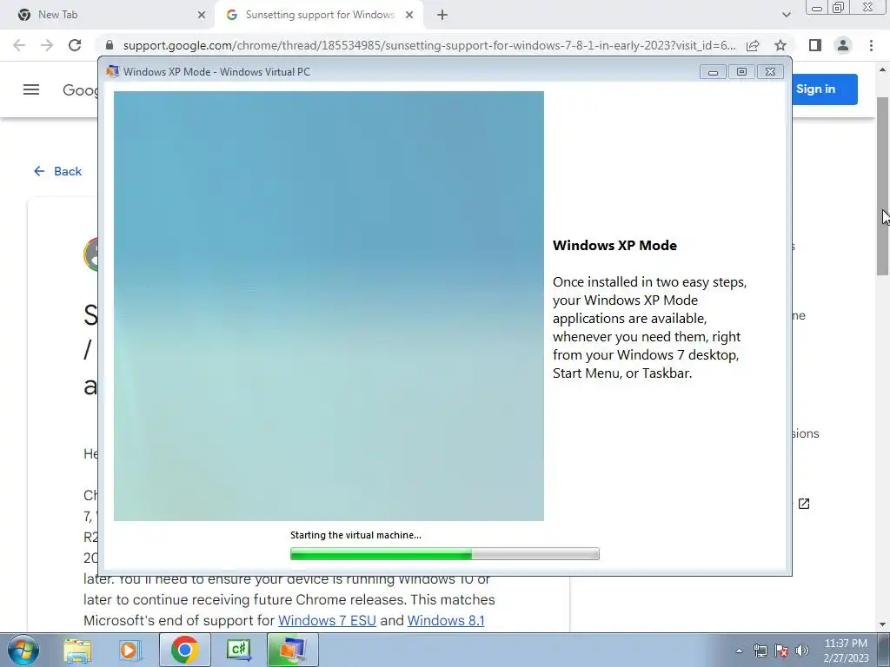The height and width of the screenshot is (667, 890).
Task: Open Action Center flag tray icon
Action: (x=781, y=650)
